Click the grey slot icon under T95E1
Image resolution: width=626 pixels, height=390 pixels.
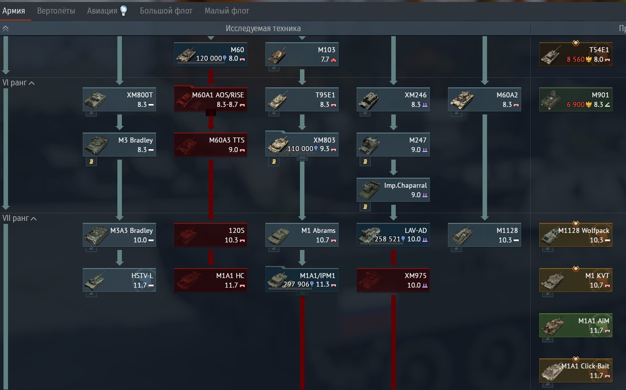(x=274, y=114)
